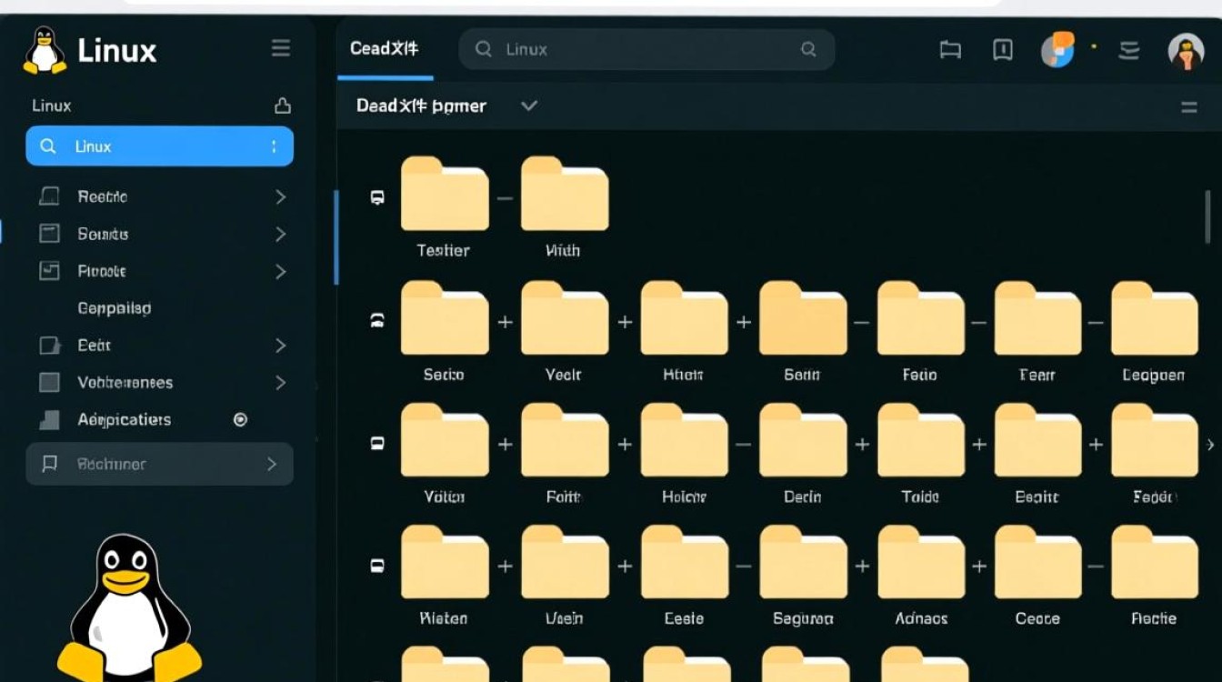Click the Tux penguin logo beside Linux title
1222x682 pixels.
tap(44, 50)
